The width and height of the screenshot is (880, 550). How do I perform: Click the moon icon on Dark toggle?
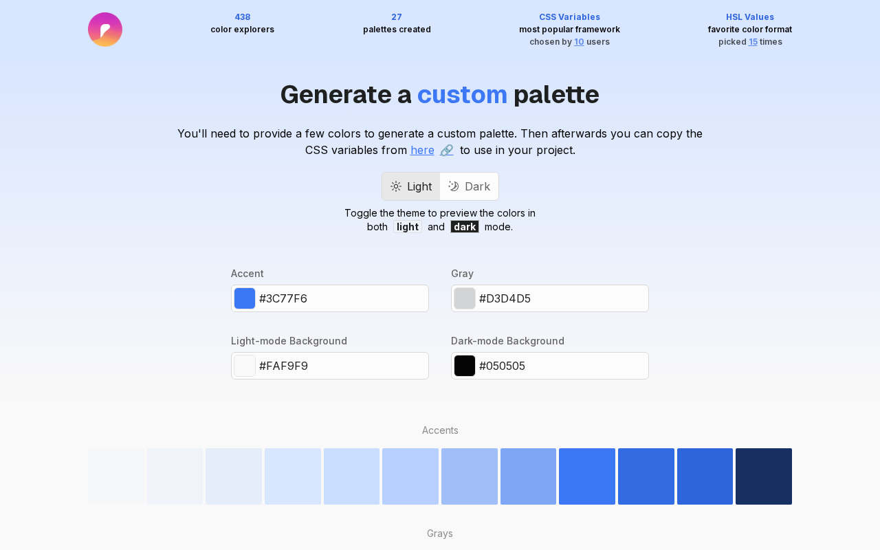(x=454, y=186)
